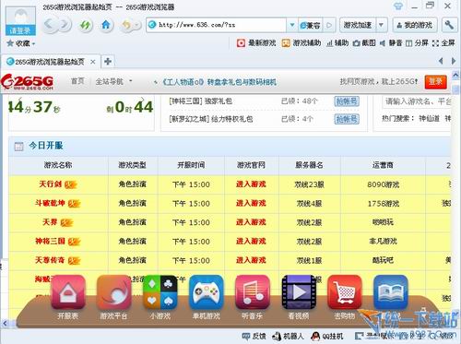Click the 8090游戏 operator cell

click(x=383, y=184)
